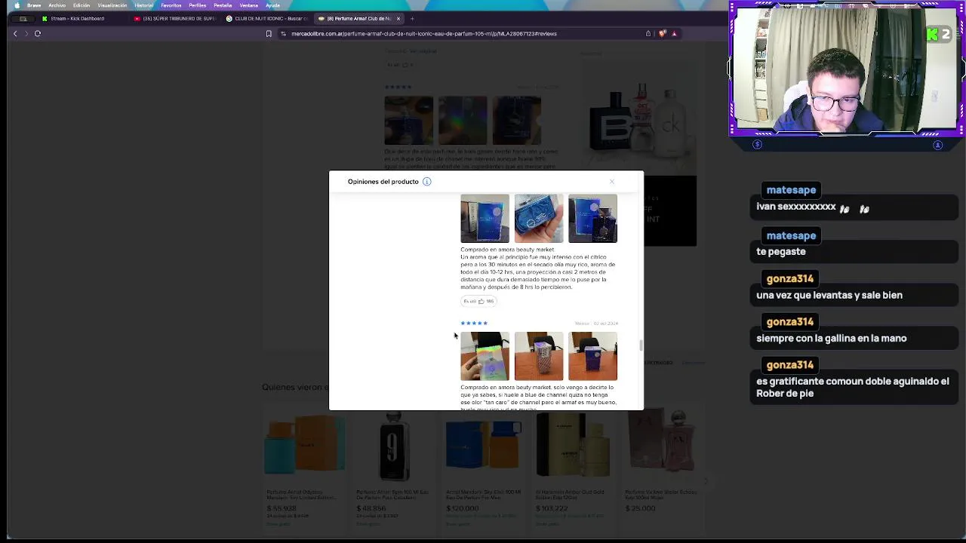This screenshot has height=543, width=966.
Task: Open the Edición menu
Action: coord(82,5)
